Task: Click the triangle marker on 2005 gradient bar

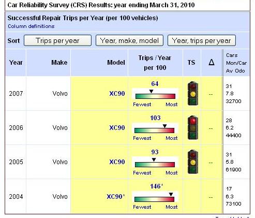Action: pyautogui.click(x=154, y=159)
